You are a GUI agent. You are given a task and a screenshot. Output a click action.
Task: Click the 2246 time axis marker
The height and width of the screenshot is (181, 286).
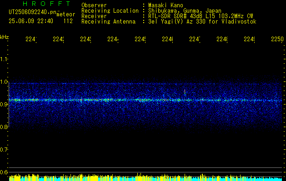[168, 39]
